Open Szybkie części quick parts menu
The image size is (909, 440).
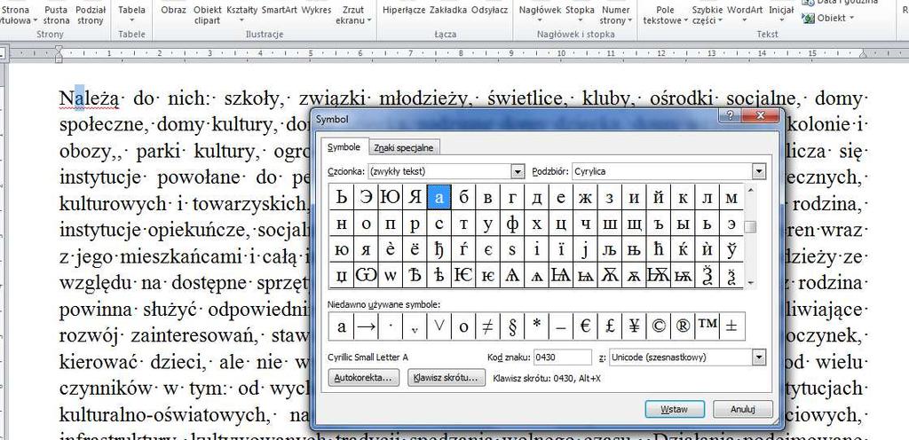(x=707, y=16)
